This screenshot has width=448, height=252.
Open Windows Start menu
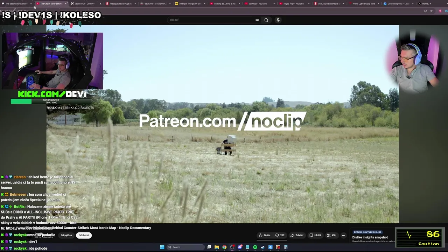pyautogui.click(x=162, y=247)
